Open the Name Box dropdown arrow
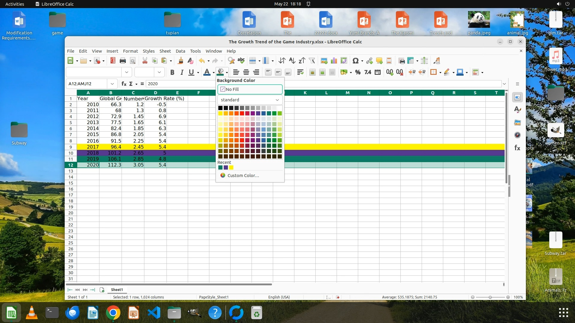The width and height of the screenshot is (575, 323). click(112, 84)
